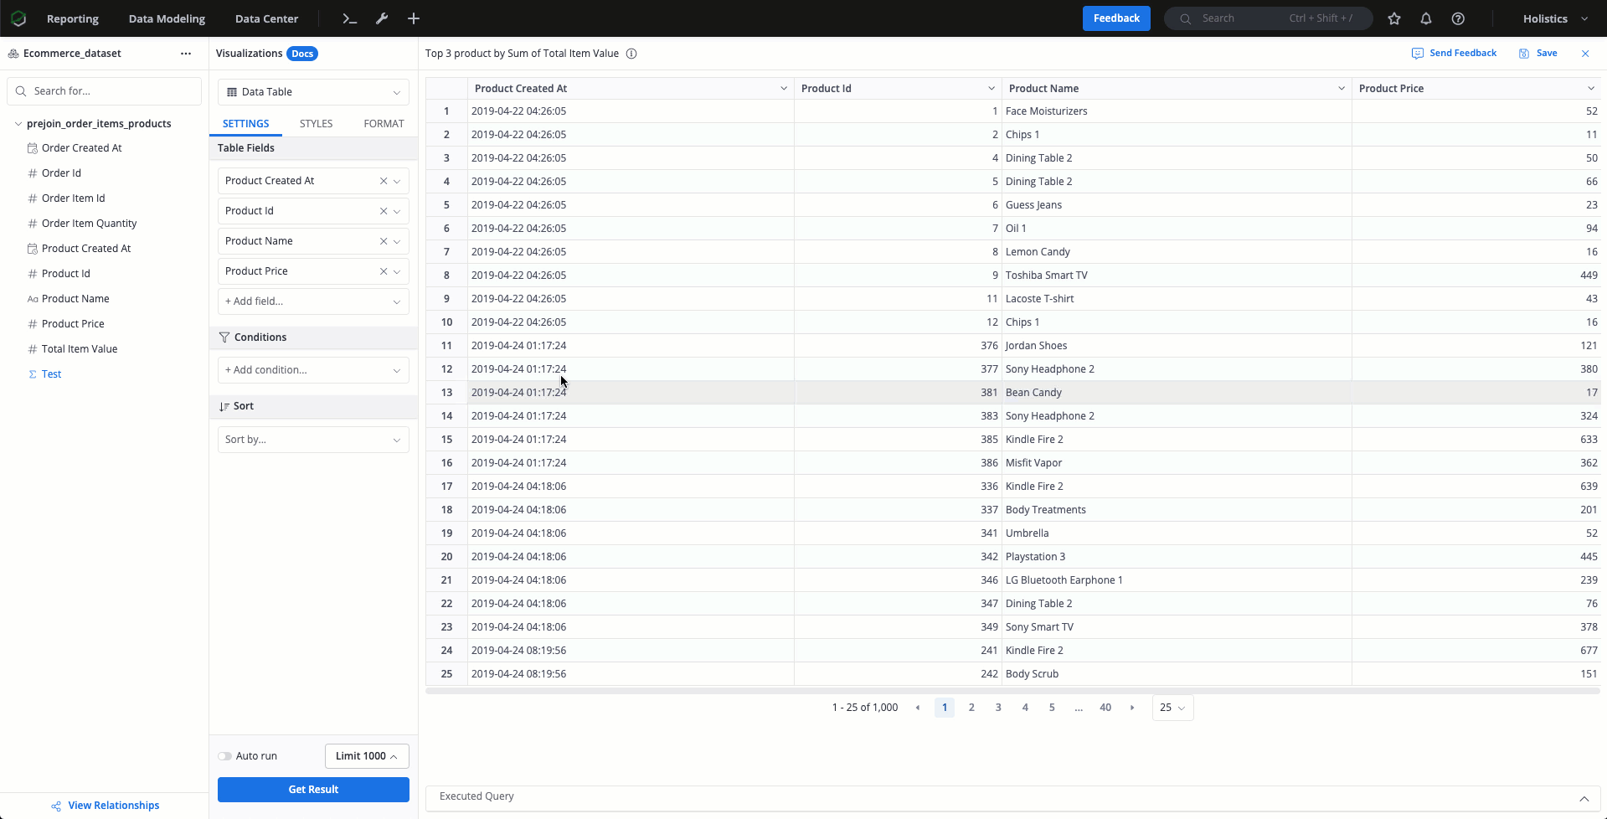Viewport: 1607px width, 819px height.
Task: Click the plus create-new icon in top bar
Action: [x=414, y=18]
